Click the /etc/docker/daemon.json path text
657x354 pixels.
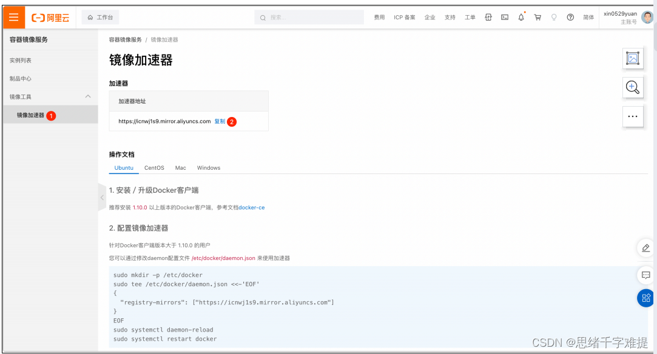223,258
